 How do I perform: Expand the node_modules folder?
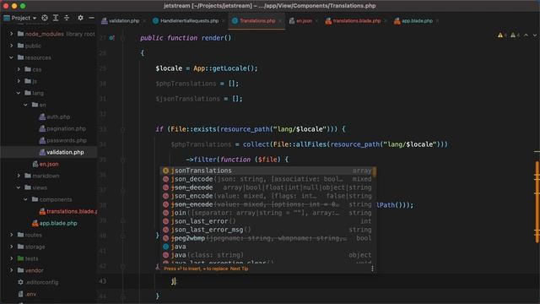pyautogui.click(x=11, y=34)
